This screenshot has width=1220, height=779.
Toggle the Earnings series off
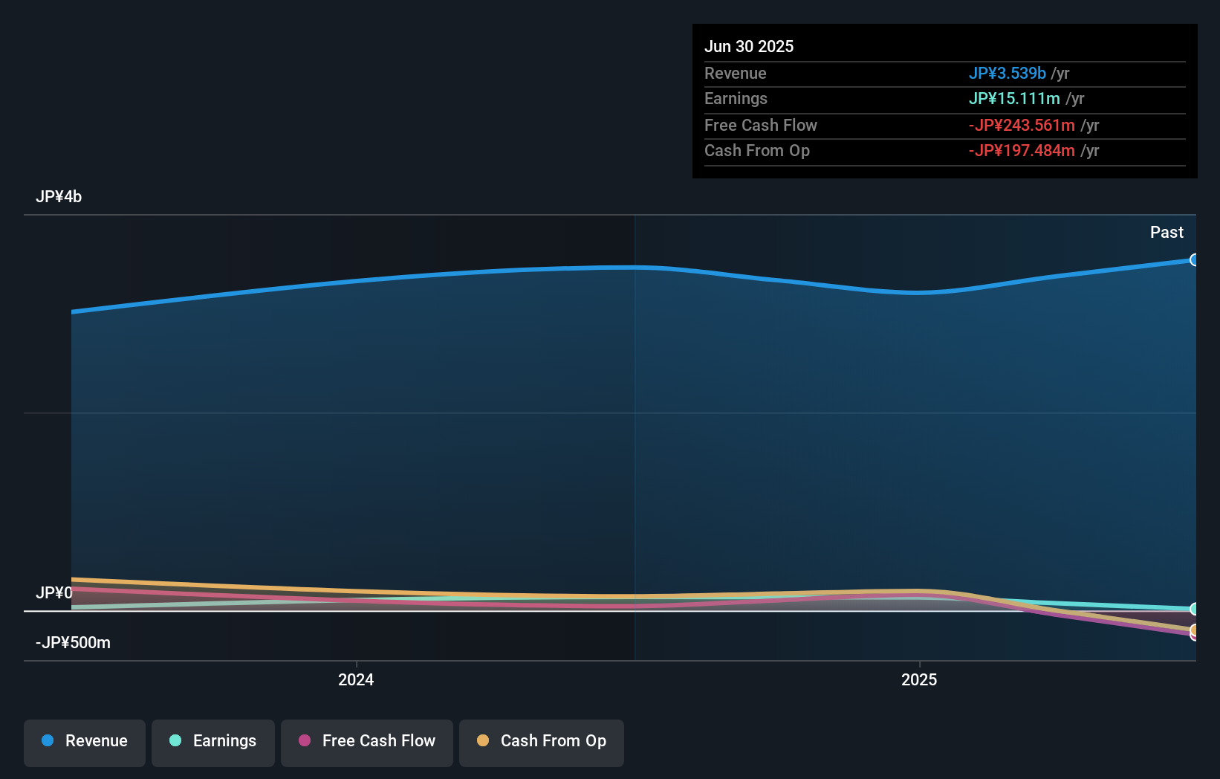tap(212, 742)
